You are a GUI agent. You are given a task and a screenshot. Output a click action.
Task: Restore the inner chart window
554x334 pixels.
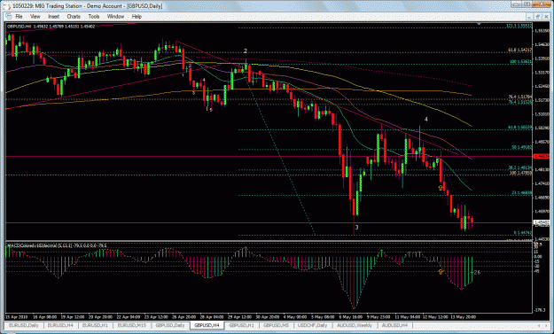[537, 17]
